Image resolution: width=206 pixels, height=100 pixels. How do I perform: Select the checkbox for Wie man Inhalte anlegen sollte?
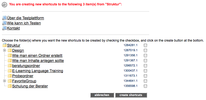click(145, 61)
